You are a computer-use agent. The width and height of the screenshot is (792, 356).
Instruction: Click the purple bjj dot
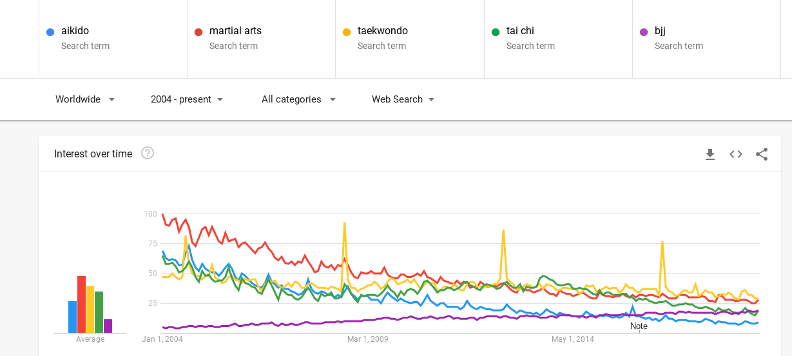(x=644, y=32)
